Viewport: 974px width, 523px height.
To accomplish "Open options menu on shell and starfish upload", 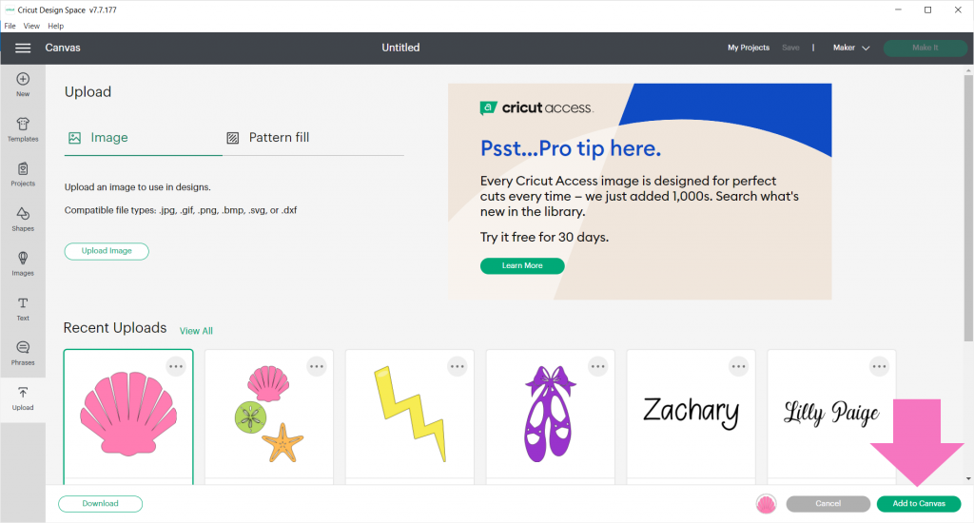I will point(317,366).
